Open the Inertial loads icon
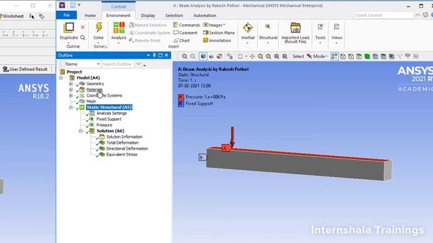Image resolution: width=433 pixels, height=243 pixels. 248,28
